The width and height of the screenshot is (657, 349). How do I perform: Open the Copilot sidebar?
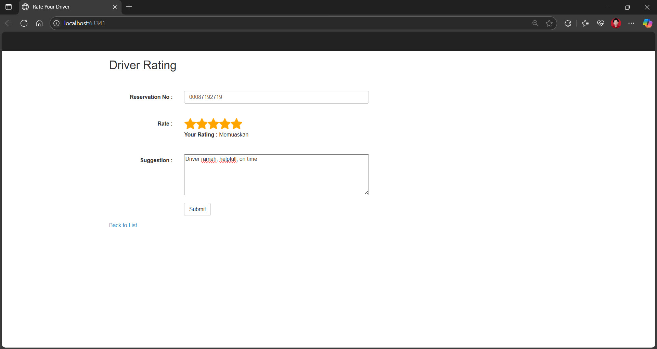(x=647, y=23)
